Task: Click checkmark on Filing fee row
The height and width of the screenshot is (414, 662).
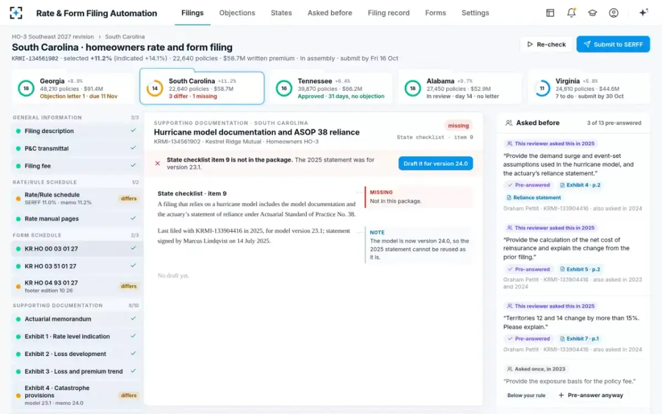Action: click(133, 166)
